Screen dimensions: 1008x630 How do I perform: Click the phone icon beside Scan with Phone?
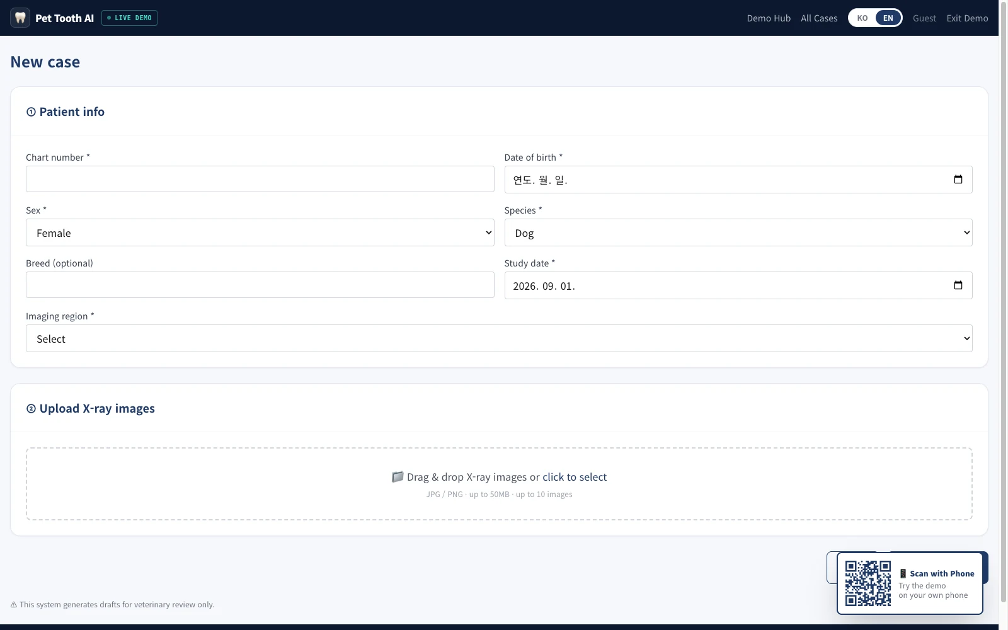pyautogui.click(x=903, y=573)
